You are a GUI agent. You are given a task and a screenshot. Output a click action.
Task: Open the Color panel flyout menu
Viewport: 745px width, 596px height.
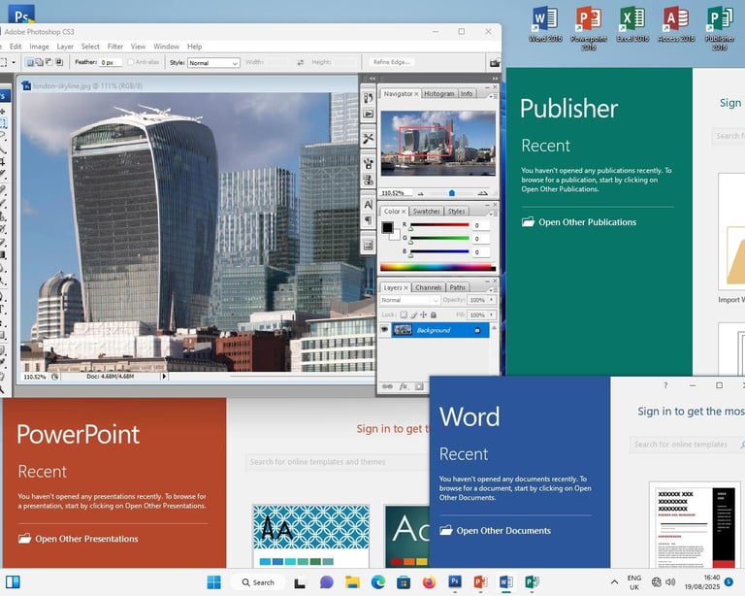(x=493, y=214)
